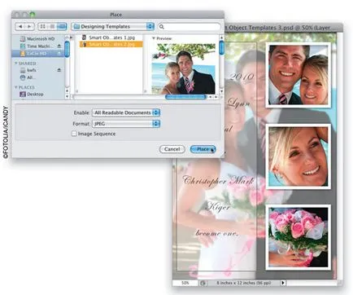
Task: Click the 50% zoom field in document window
Action: (185, 283)
